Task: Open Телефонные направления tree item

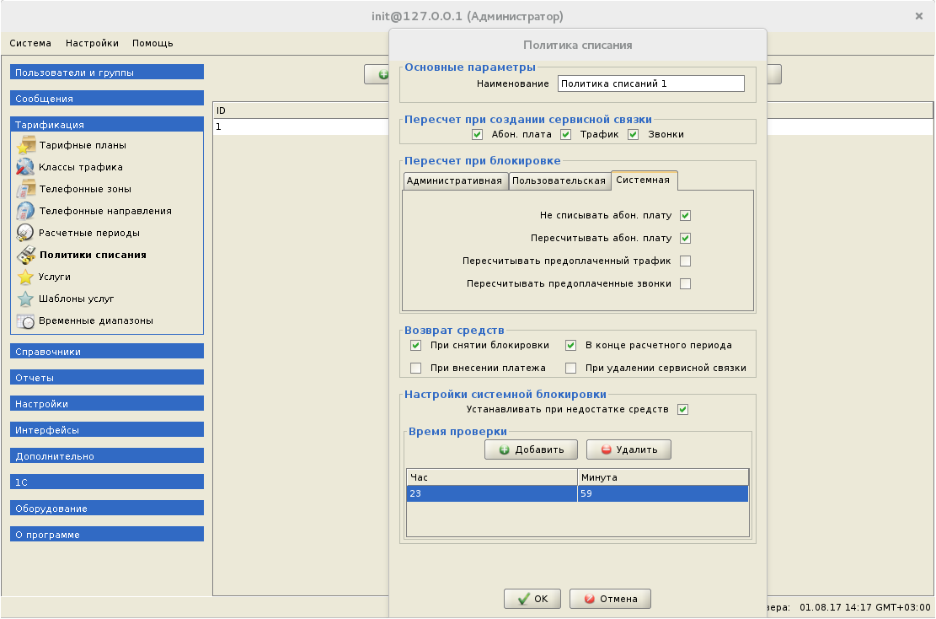Action: (105, 211)
